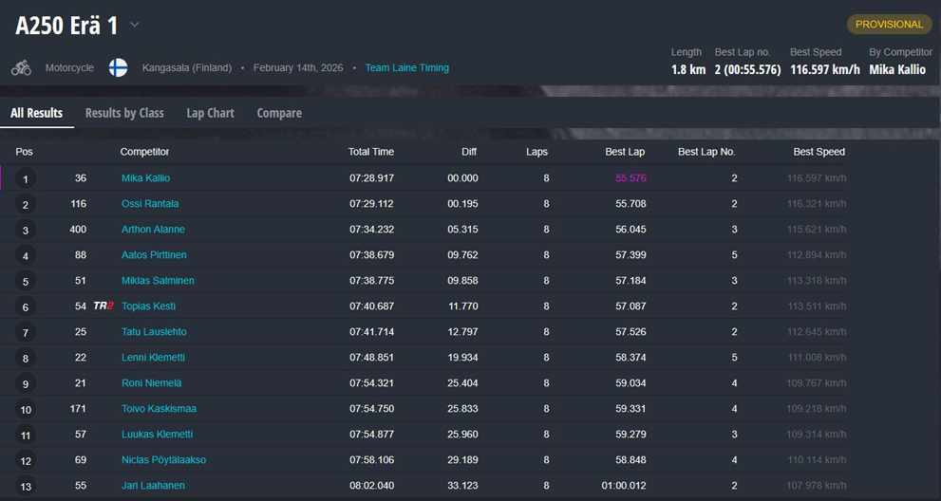The height and width of the screenshot is (501, 941).
Task: Click the PROVISIONAL status badge
Action: [x=889, y=25]
